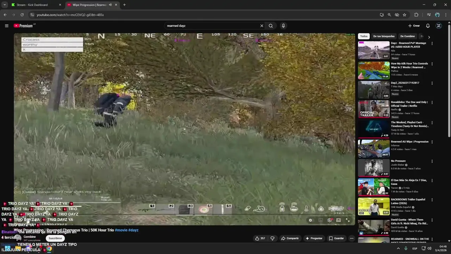The width and height of the screenshot is (451, 254).
Task: Go to YouTube Premium home logo
Action: tap(24, 26)
